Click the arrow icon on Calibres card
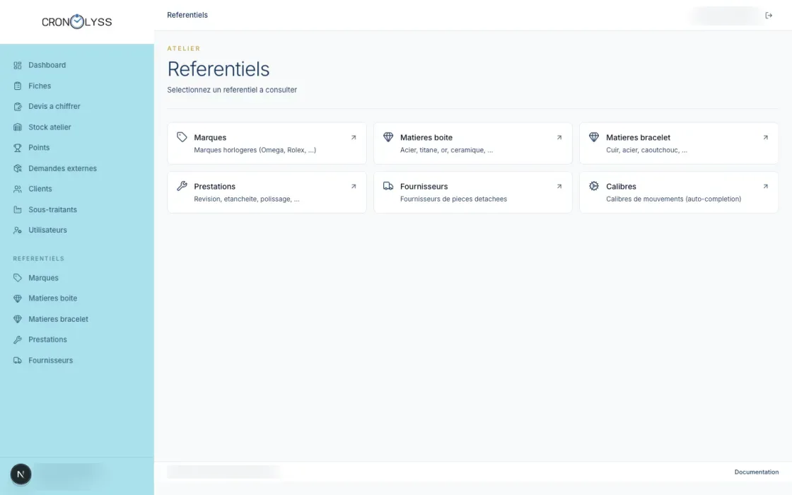 pyautogui.click(x=765, y=187)
